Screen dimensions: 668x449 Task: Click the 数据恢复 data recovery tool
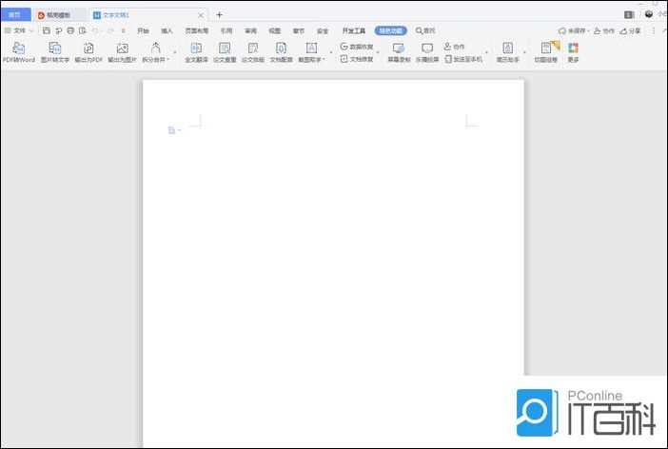(x=357, y=46)
